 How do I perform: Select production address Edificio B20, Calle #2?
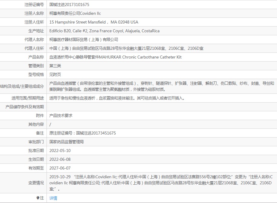click(x=68, y=31)
